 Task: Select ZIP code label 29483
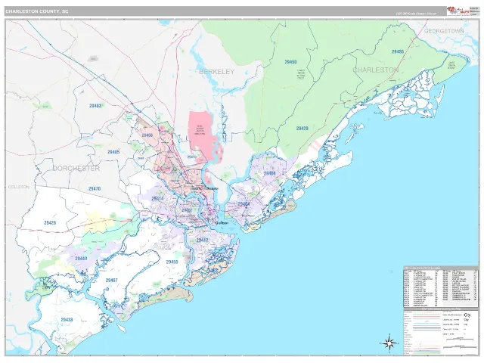click(95, 106)
